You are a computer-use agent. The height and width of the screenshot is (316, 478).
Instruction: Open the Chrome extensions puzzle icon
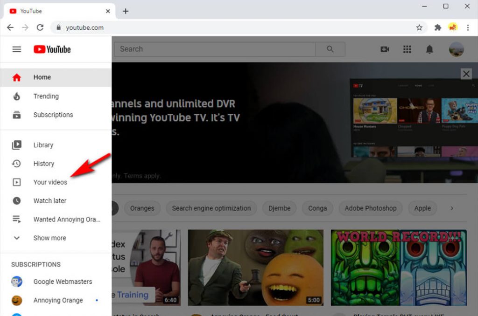(x=438, y=27)
